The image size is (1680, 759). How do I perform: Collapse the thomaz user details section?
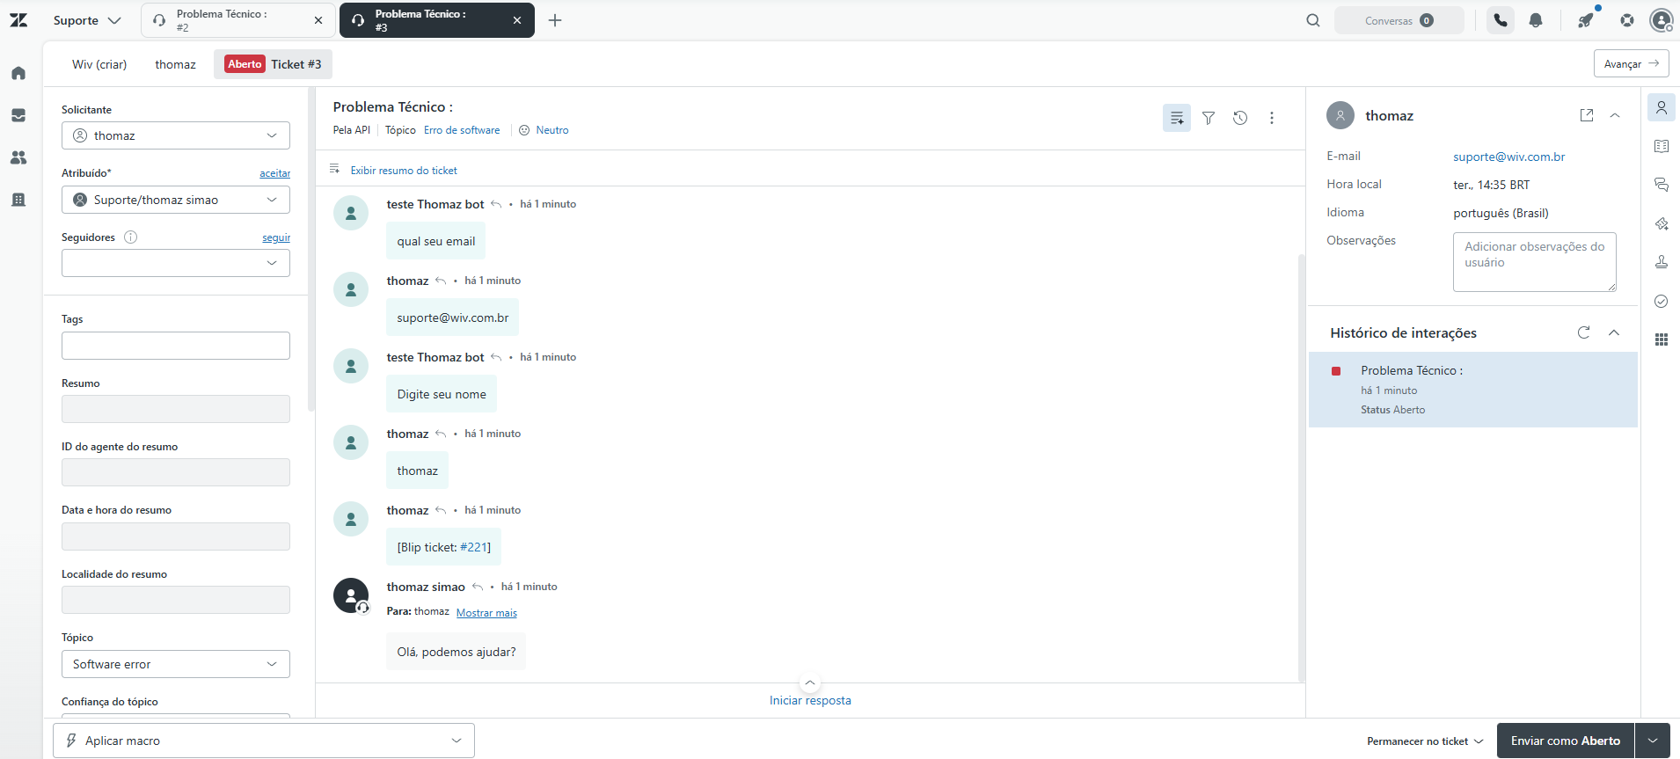[x=1615, y=115]
